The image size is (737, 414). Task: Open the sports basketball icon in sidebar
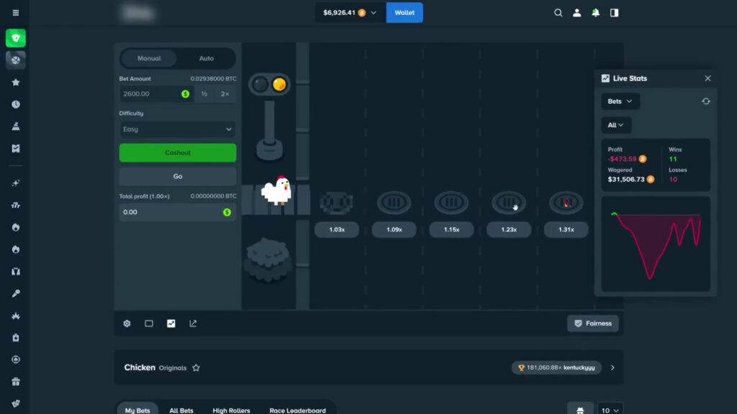click(16, 60)
